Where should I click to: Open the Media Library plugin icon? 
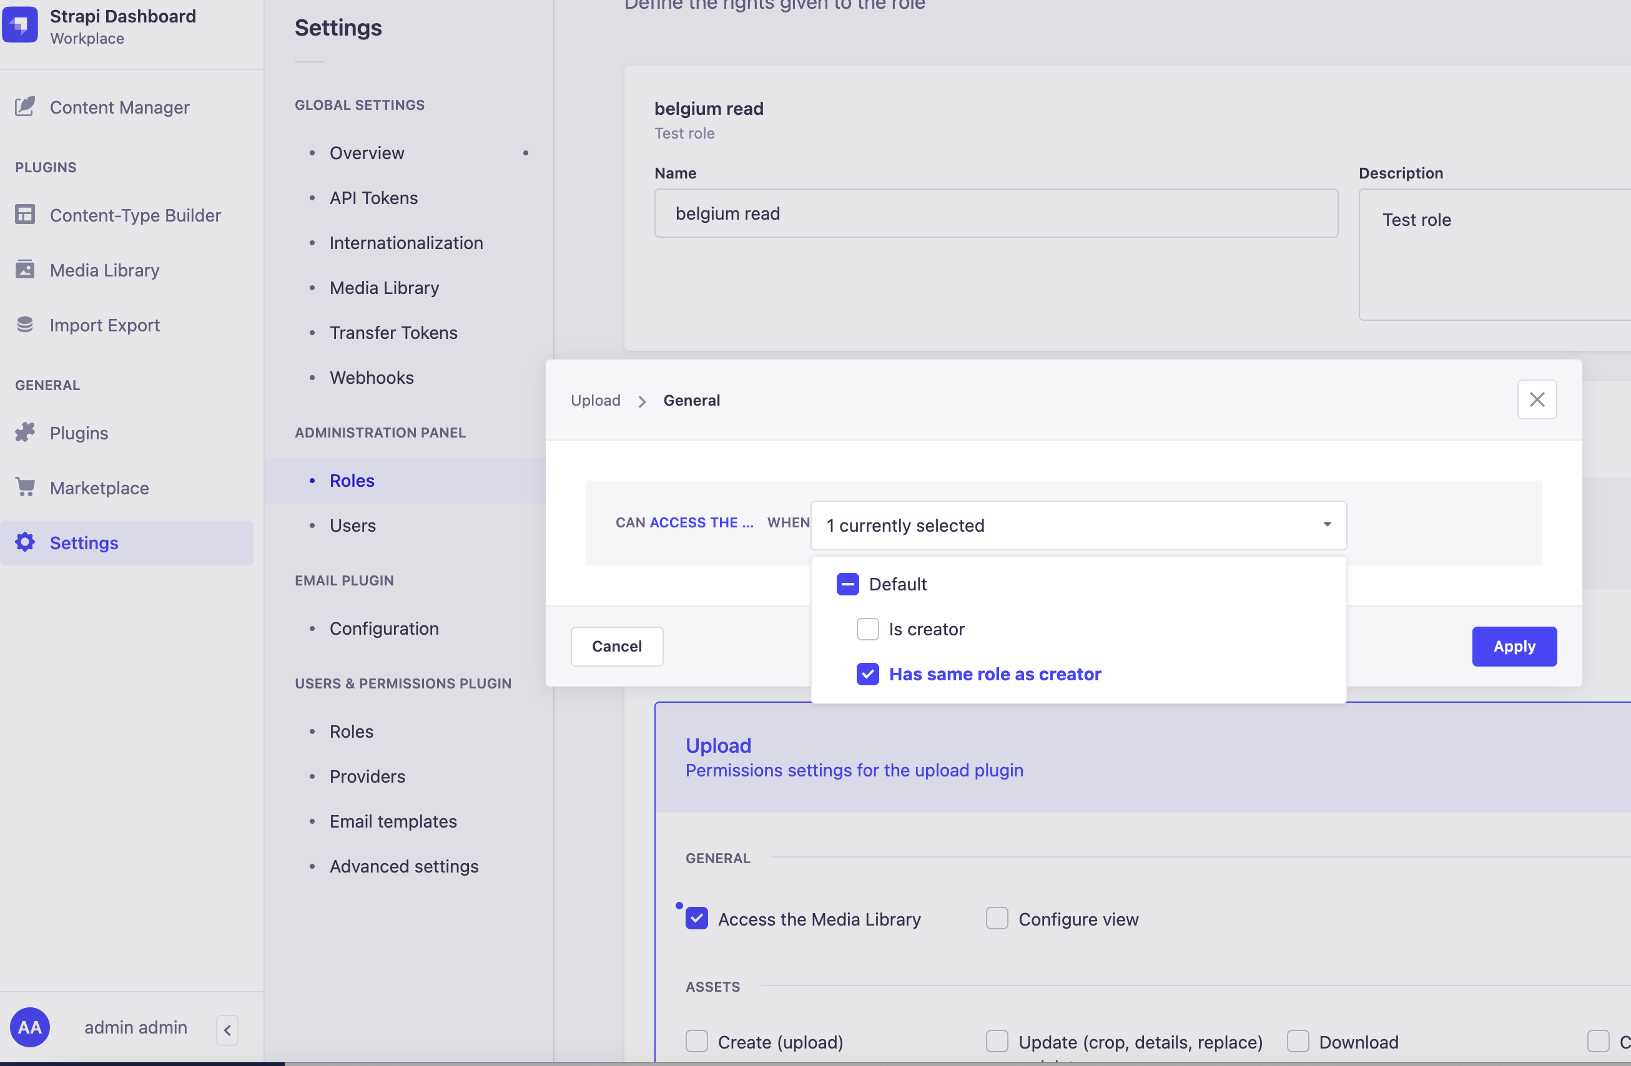pos(25,270)
